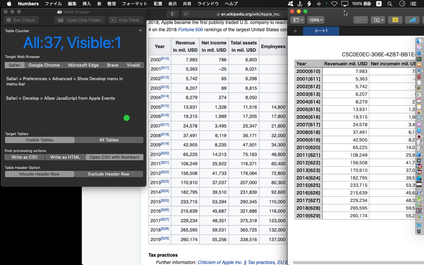Open citation [610] next to year 2000
Image resolution: width=424 pixels, height=265 pixels.
165,58
